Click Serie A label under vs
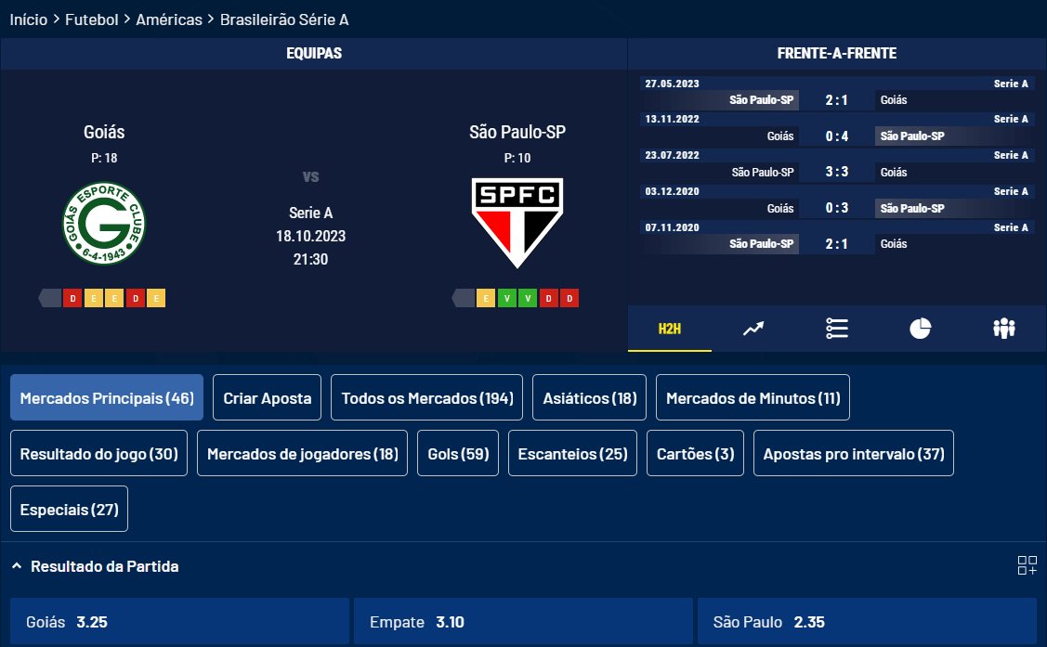Image resolution: width=1047 pixels, height=647 pixels. coord(310,213)
